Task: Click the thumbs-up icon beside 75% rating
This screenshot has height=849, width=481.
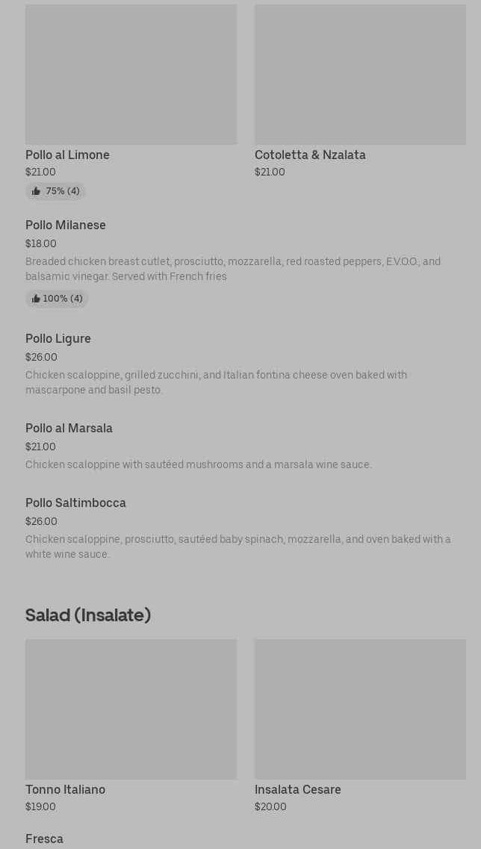Action: [36, 192]
